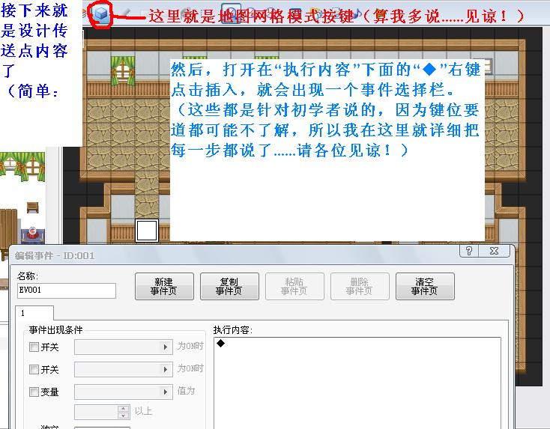Close the 编辑事件 dialog
The width and height of the screenshot is (550, 429).
pos(494,251)
